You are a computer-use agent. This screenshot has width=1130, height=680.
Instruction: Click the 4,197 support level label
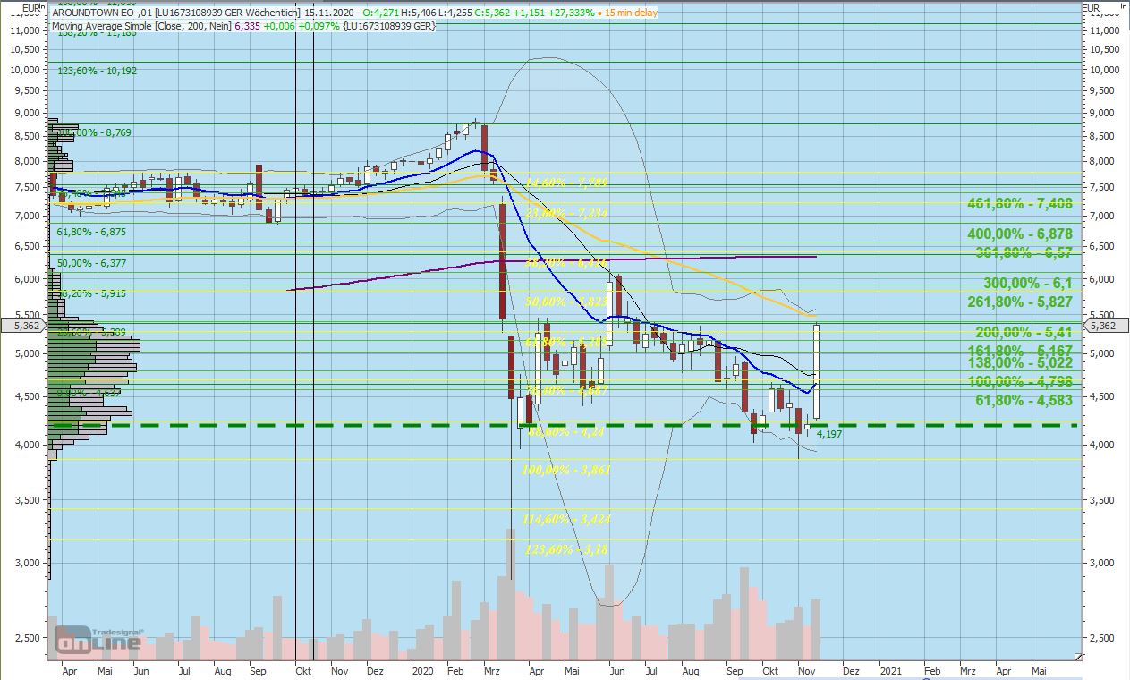[x=830, y=435]
